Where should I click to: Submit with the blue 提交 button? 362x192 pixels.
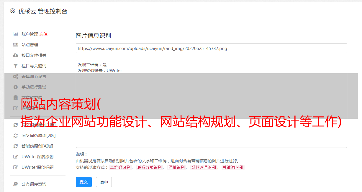[84, 182]
